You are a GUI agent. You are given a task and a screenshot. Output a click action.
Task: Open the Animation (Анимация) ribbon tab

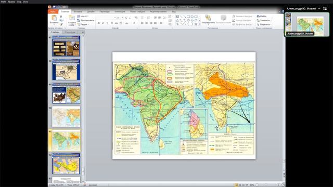tap(120, 11)
